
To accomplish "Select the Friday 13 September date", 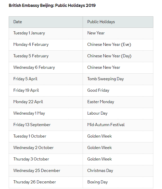I will click(x=32, y=125).
